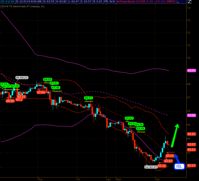Click the red 62.33 price label

pos(161,166)
